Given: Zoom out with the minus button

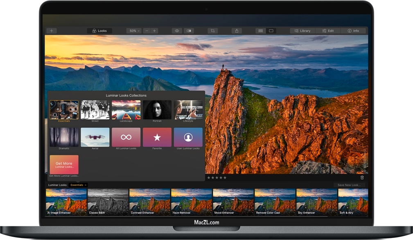Looking at the screenshot, I should point(147,31).
